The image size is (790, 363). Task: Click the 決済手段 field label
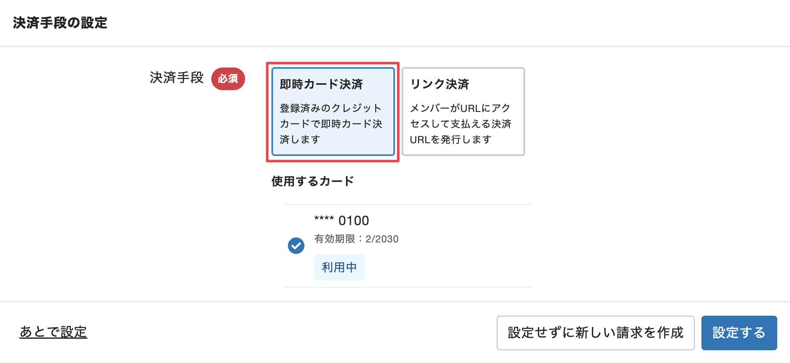[x=176, y=78]
